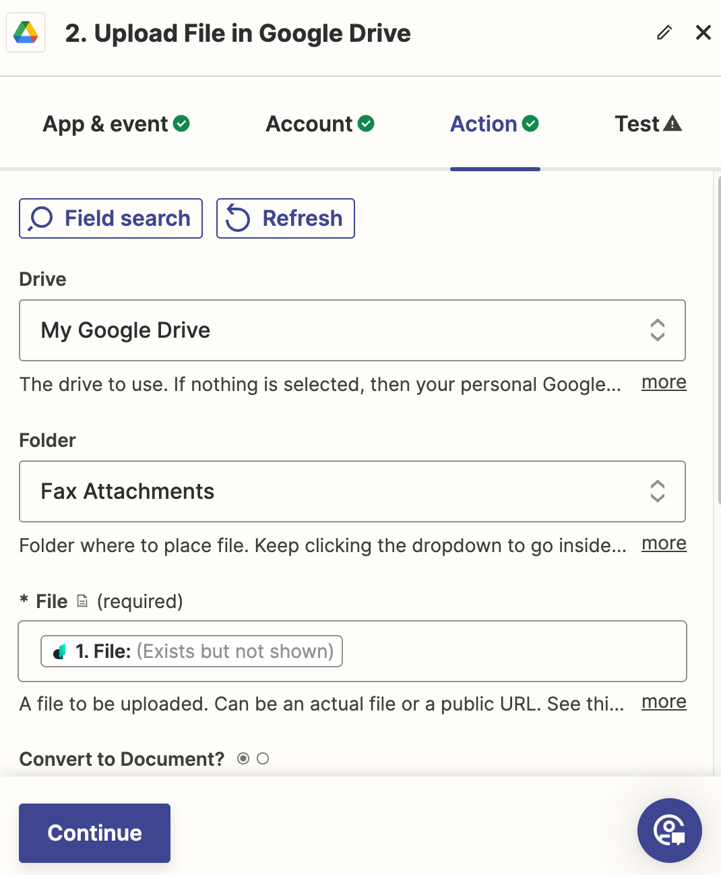Click the pencil rename step icon
Viewport: 721px width, 875px height.
(x=664, y=32)
